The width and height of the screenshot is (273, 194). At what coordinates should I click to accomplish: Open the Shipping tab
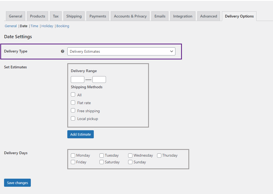click(74, 16)
